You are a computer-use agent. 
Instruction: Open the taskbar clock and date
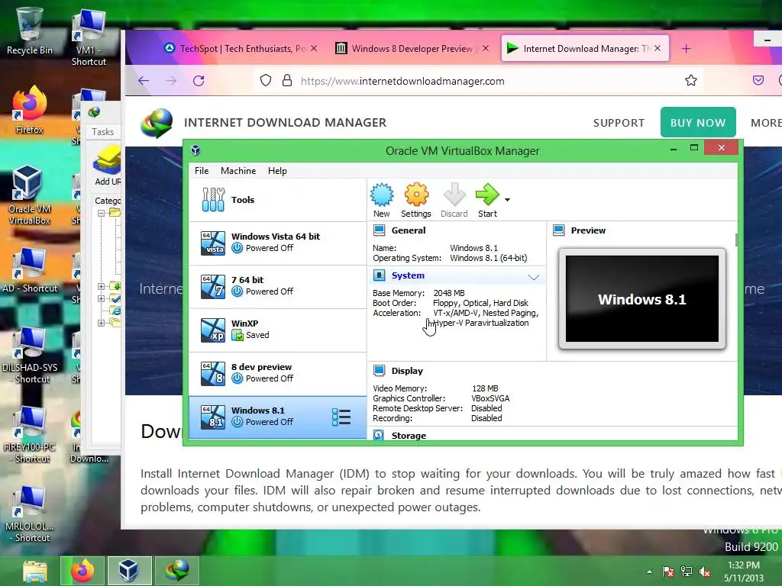[744, 572]
